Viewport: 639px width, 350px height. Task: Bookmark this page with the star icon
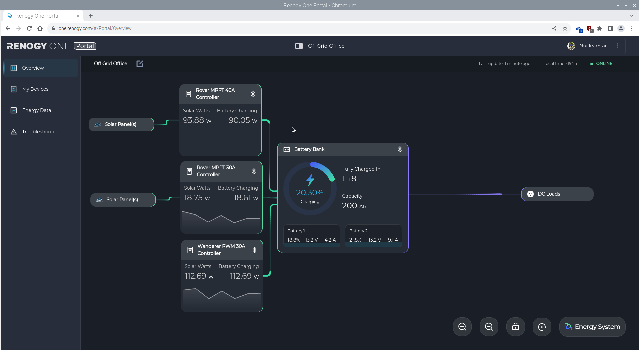[565, 28]
